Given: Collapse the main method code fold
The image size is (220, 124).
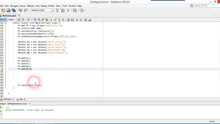Looking at the screenshot, I should click(5, 23).
